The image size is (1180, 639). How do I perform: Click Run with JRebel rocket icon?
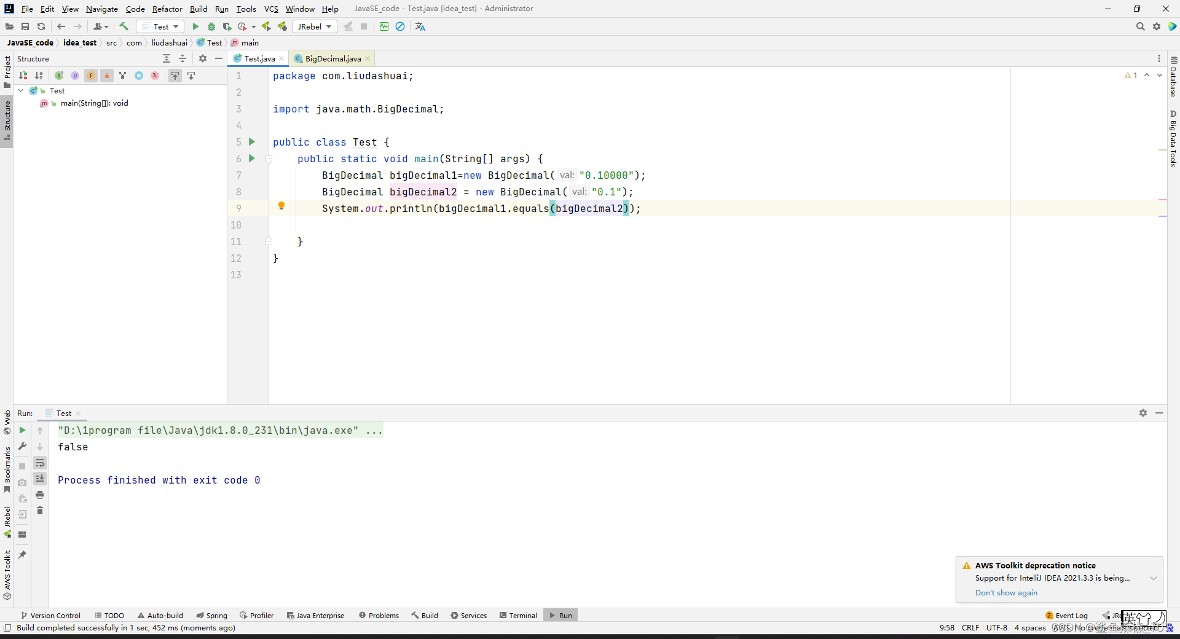tap(266, 26)
